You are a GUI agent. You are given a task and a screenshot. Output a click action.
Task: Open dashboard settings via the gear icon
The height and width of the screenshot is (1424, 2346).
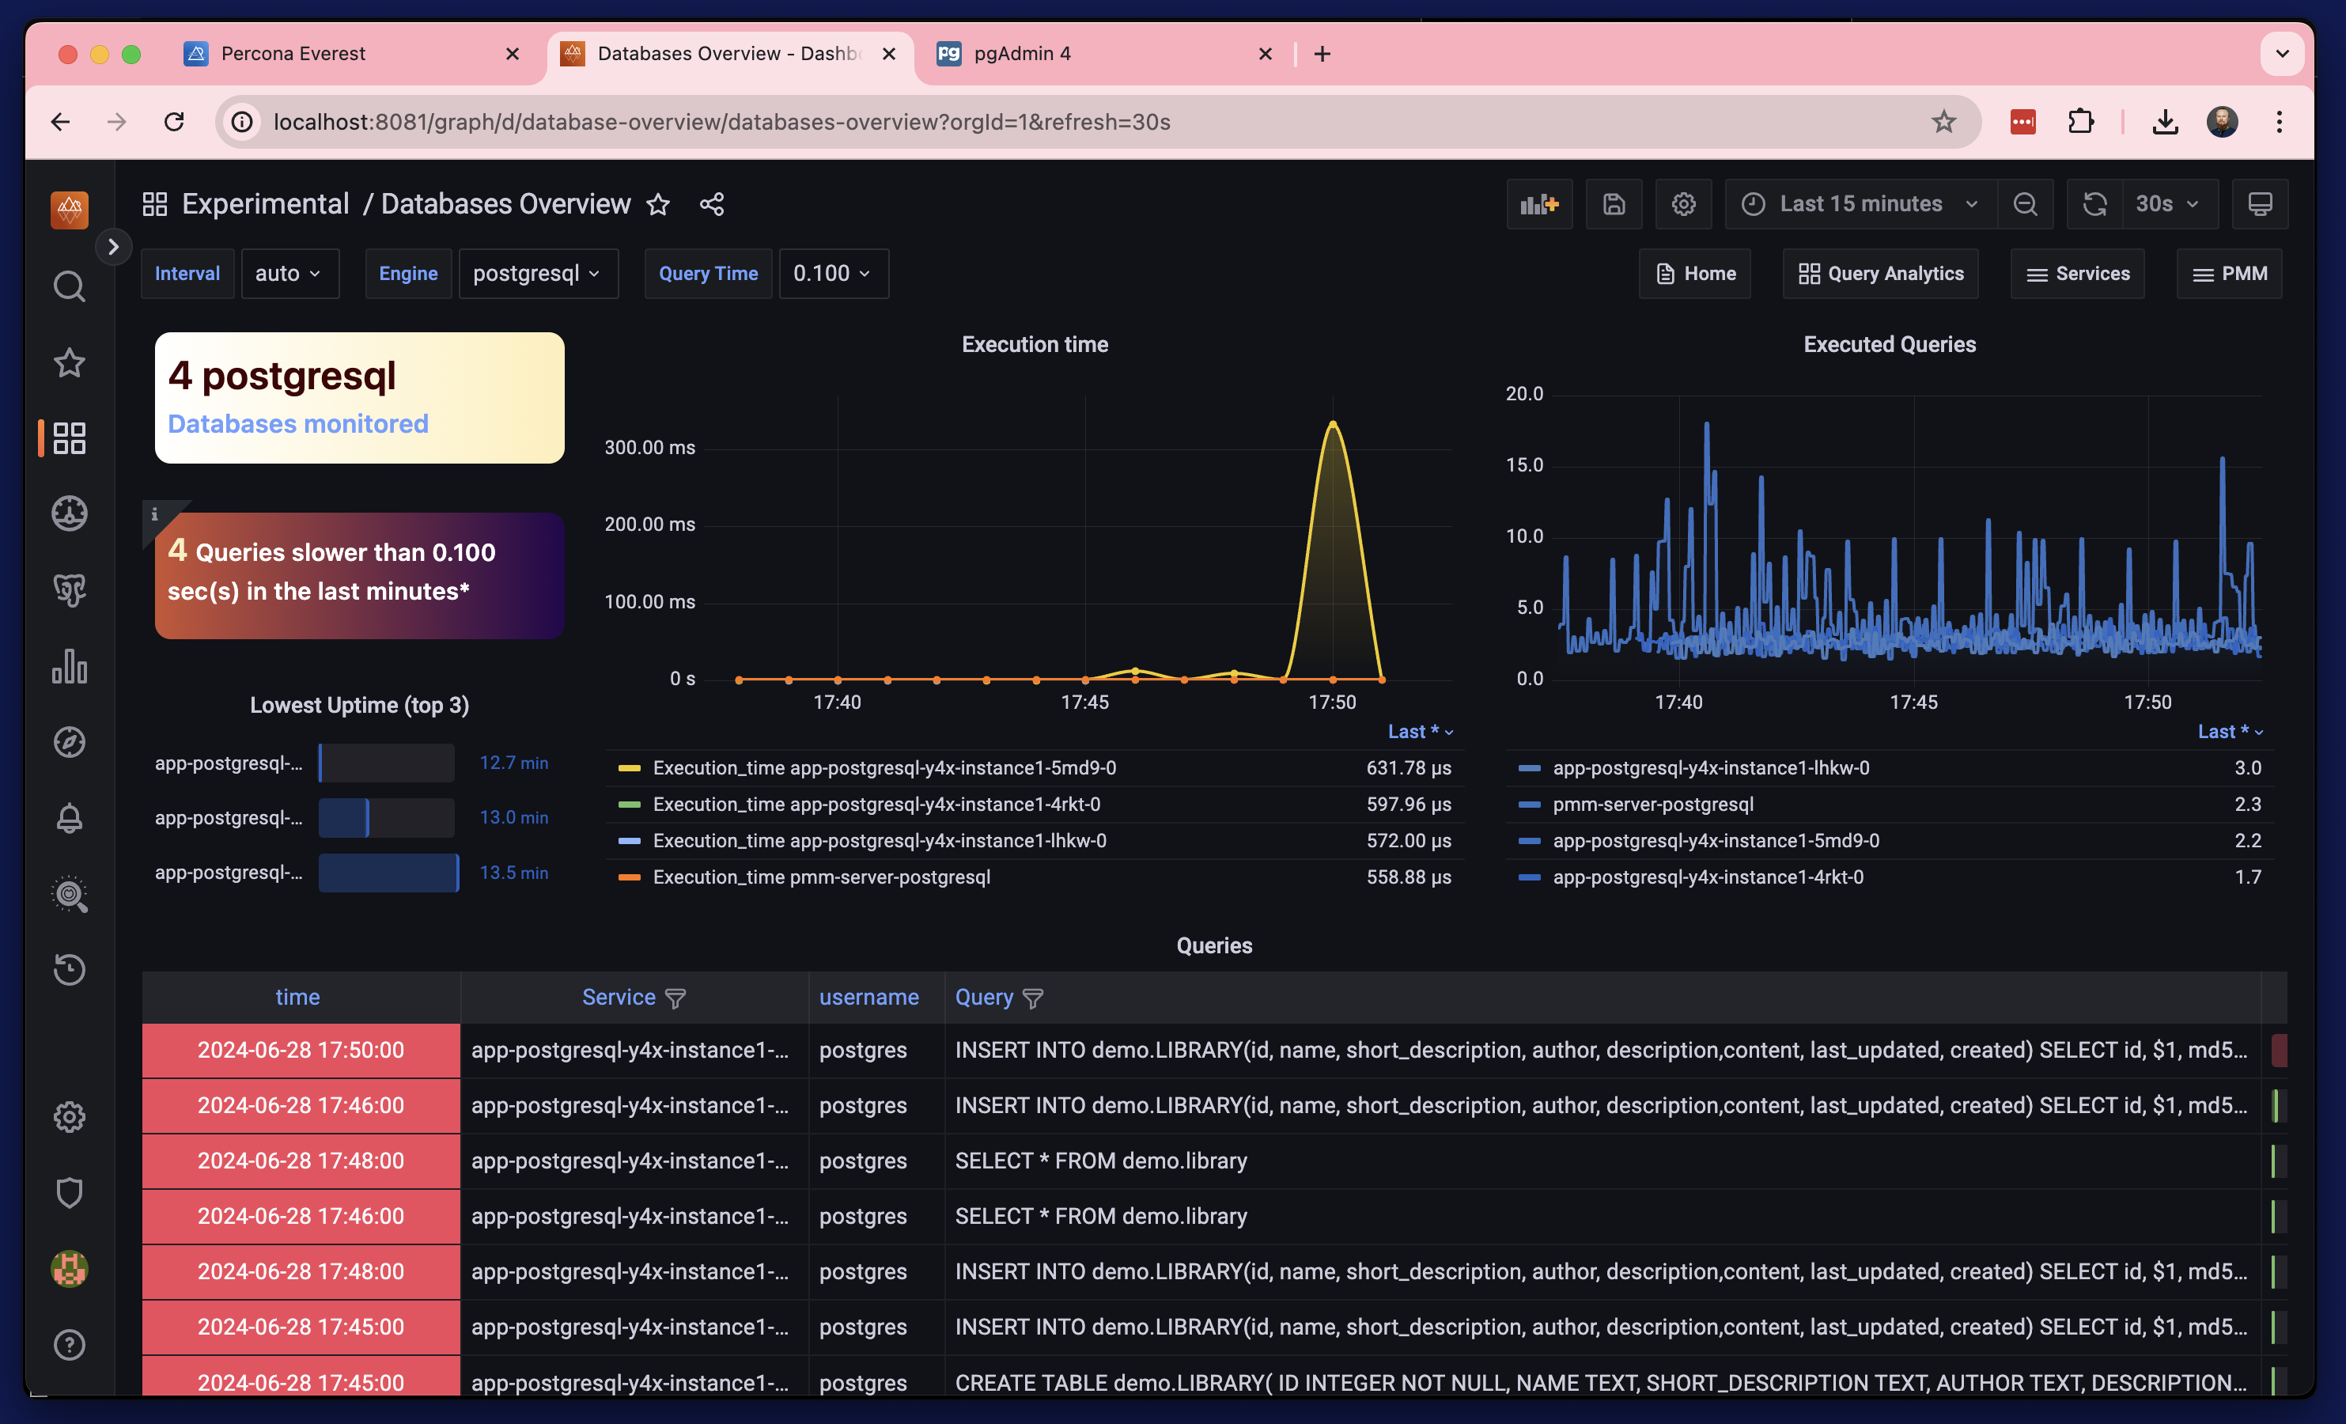(x=1683, y=203)
